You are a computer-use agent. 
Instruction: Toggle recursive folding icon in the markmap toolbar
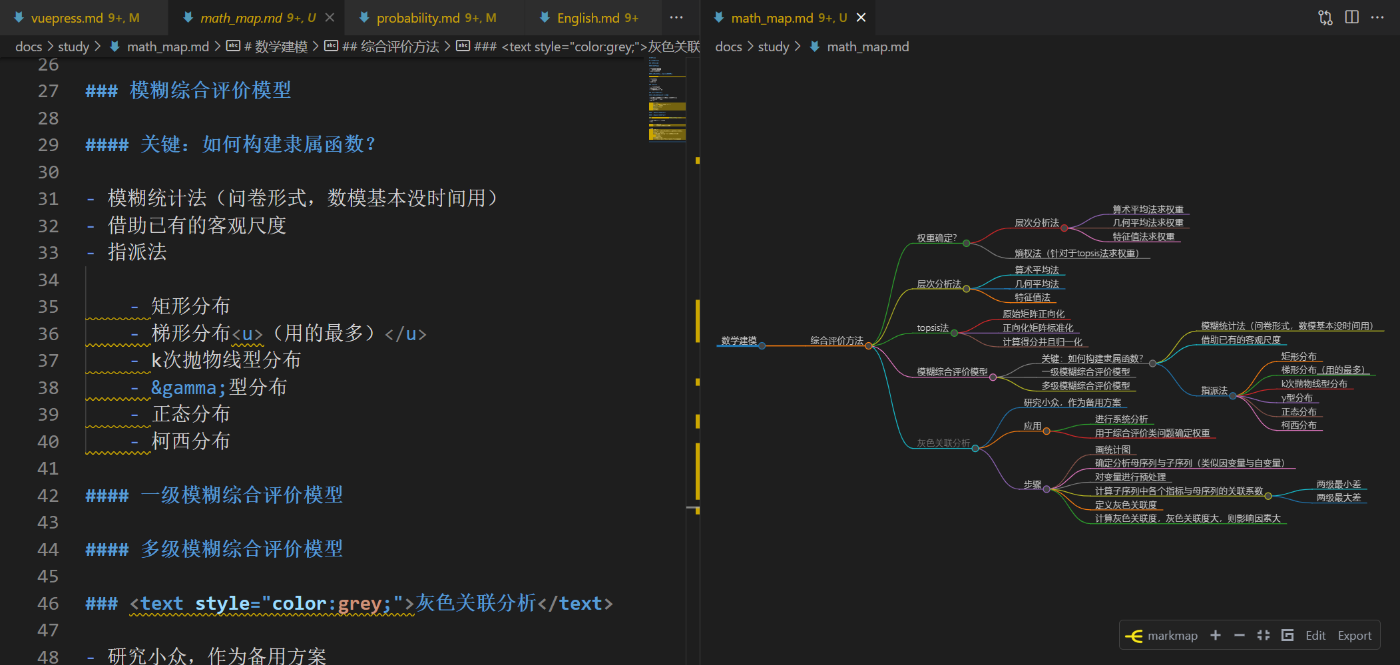coord(1287,635)
